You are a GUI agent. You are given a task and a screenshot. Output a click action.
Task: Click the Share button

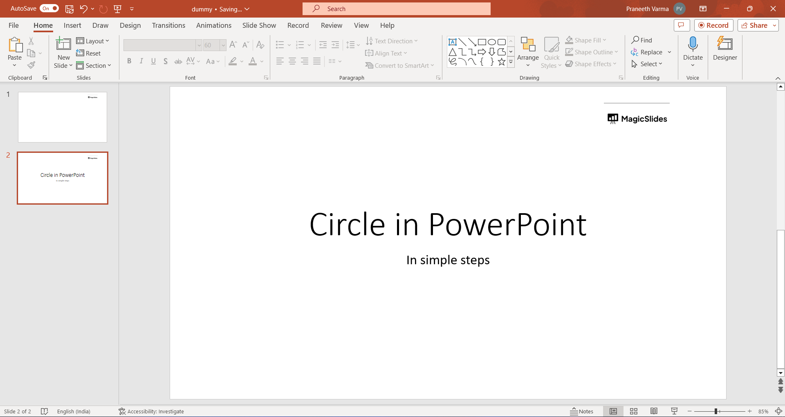[754, 25]
